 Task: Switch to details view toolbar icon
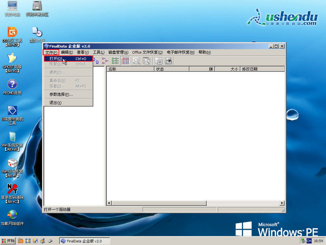pos(125,61)
